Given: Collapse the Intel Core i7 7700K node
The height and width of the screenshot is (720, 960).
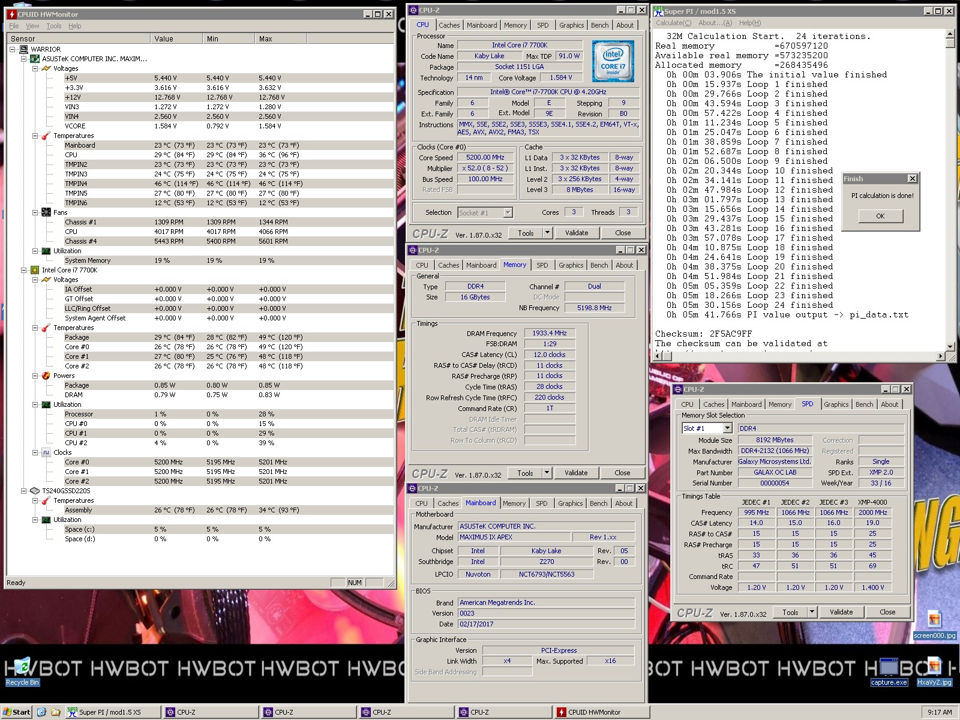Looking at the screenshot, I should [24, 270].
